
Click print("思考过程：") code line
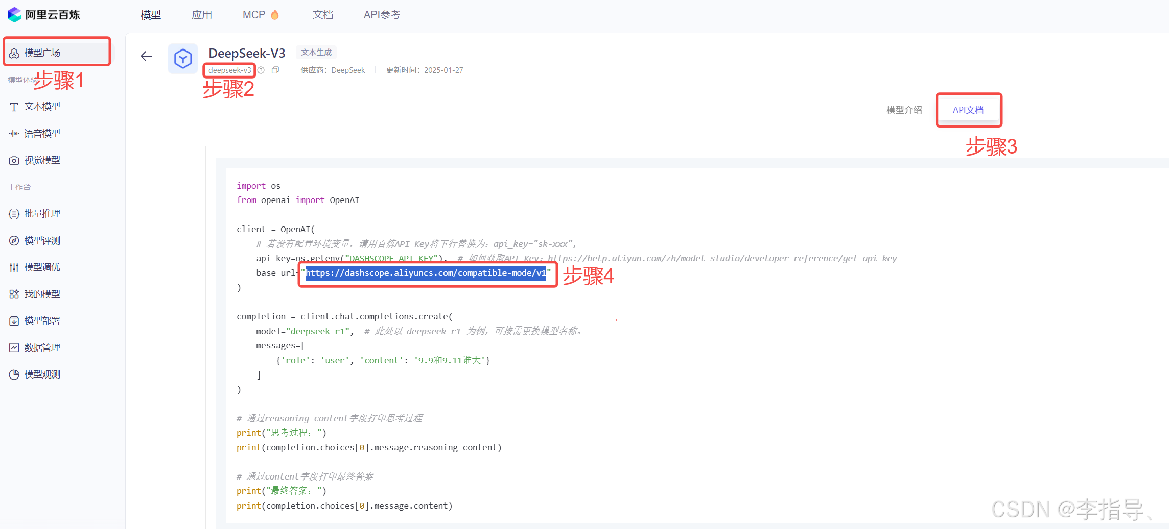click(282, 433)
